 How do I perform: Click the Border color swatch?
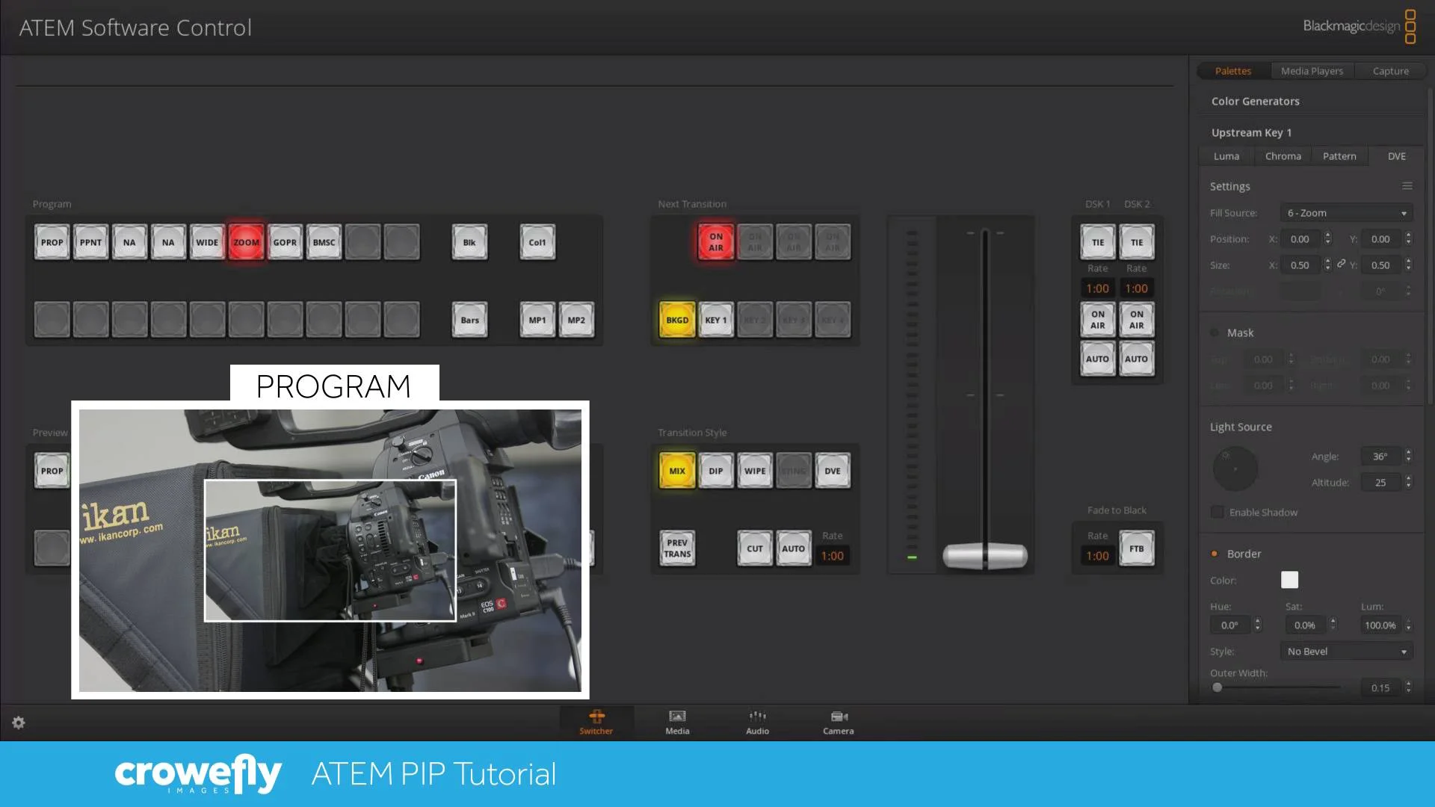[1289, 580]
